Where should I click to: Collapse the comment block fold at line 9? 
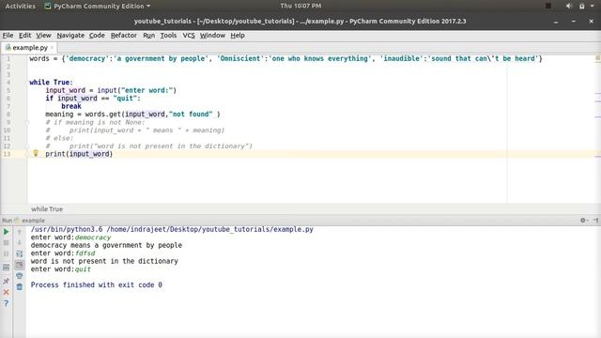27,122
